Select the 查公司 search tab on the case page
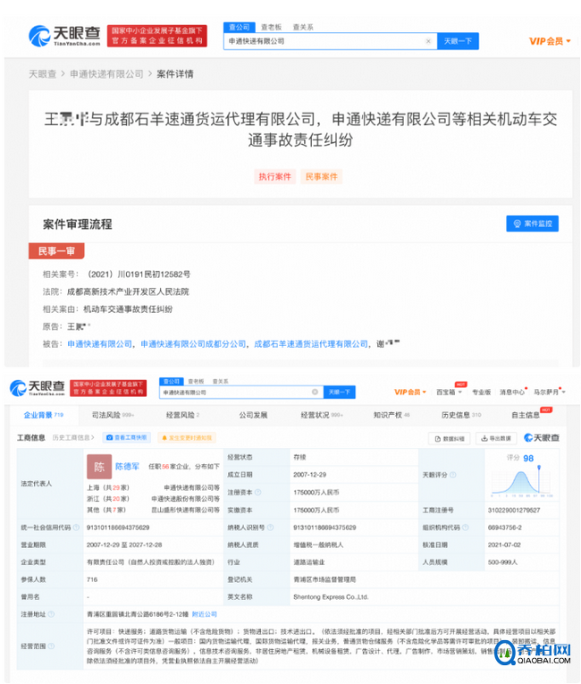Screen dimensions: 581x684 point(239,27)
